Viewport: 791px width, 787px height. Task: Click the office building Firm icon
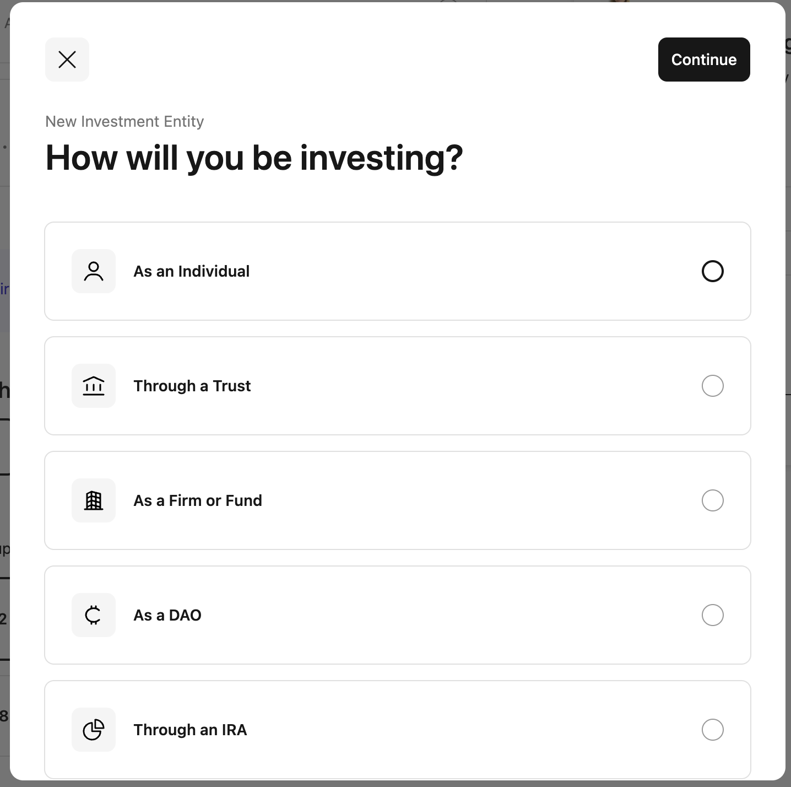click(94, 500)
